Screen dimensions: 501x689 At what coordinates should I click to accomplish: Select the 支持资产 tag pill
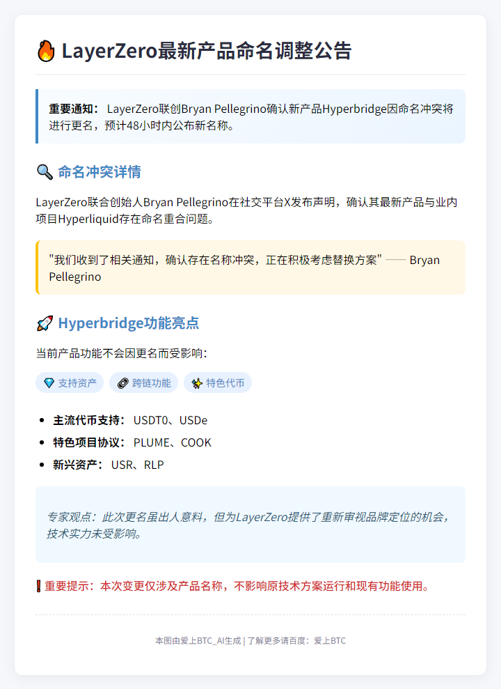[x=70, y=382]
